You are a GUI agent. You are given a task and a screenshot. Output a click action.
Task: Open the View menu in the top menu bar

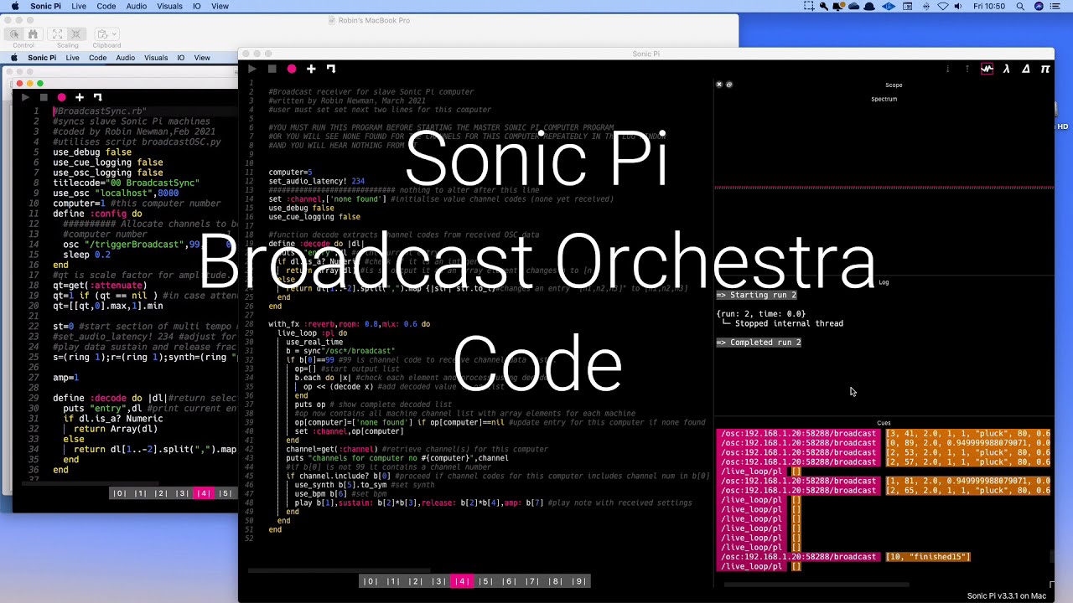coord(220,6)
